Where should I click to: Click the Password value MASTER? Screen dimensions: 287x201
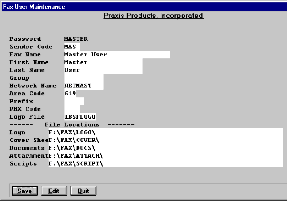click(76, 39)
